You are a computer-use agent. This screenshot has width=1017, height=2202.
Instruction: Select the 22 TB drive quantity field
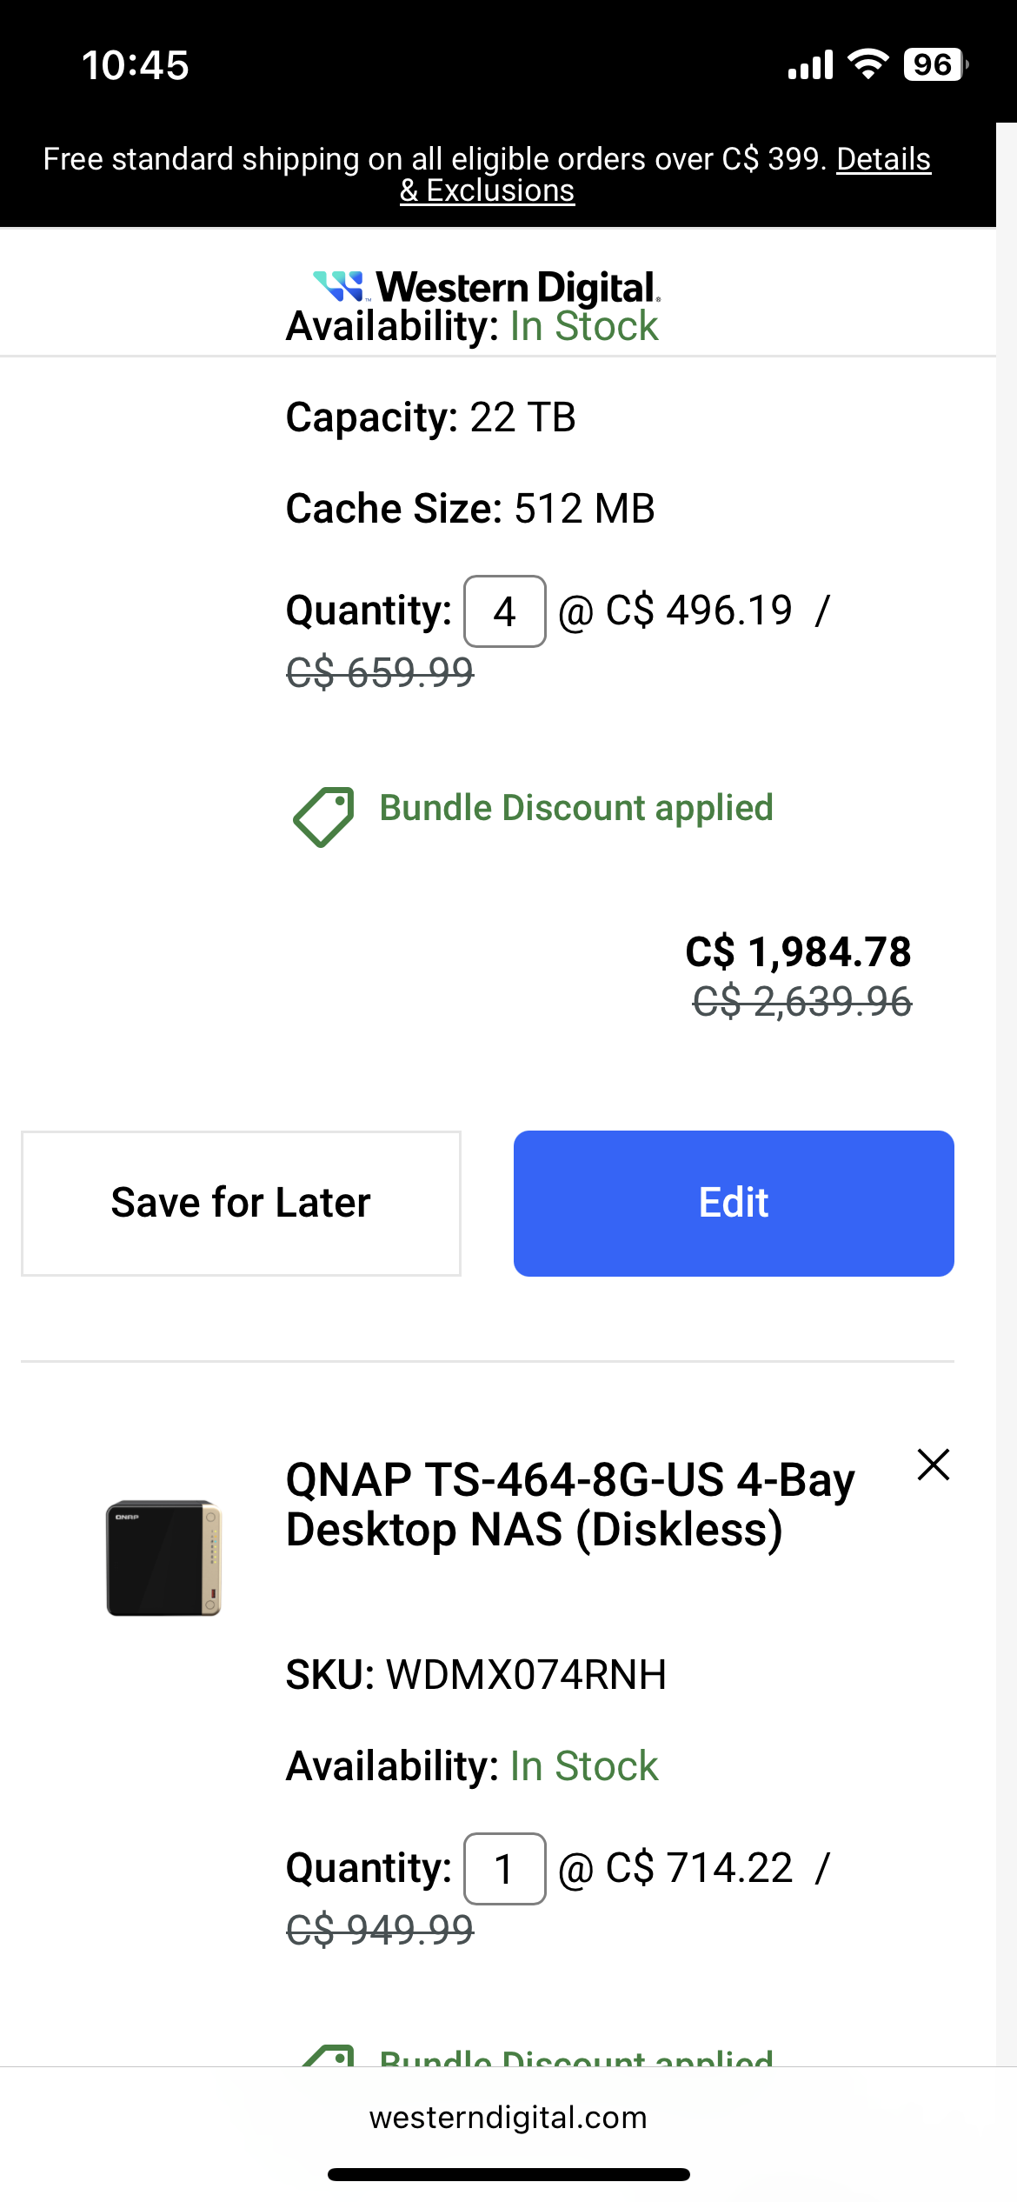(505, 611)
